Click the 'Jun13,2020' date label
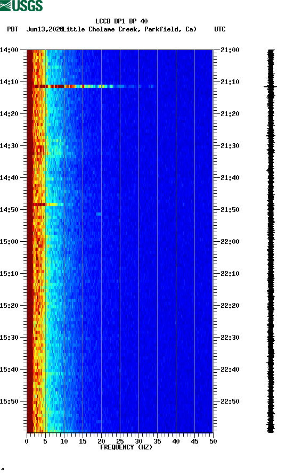 (x=45, y=29)
